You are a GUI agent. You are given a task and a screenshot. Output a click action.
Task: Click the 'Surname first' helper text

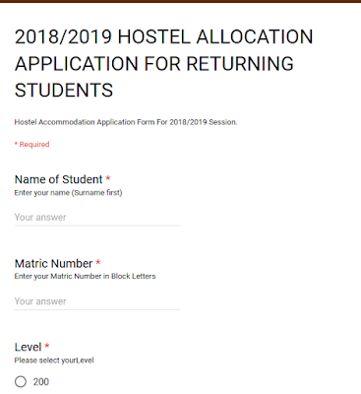(97, 193)
